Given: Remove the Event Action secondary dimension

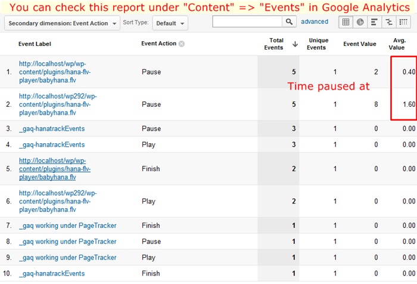Looking at the screenshot, I should click(x=182, y=44).
